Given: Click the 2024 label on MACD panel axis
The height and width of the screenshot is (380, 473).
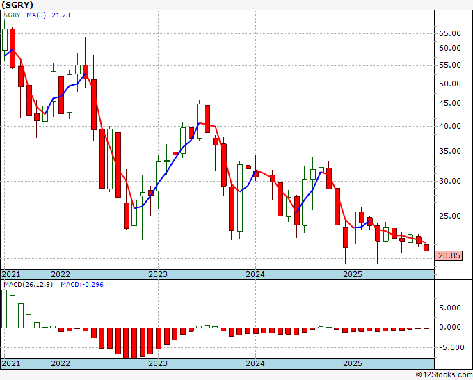Looking at the screenshot, I should pyautogui.click(x=255, y=363).
